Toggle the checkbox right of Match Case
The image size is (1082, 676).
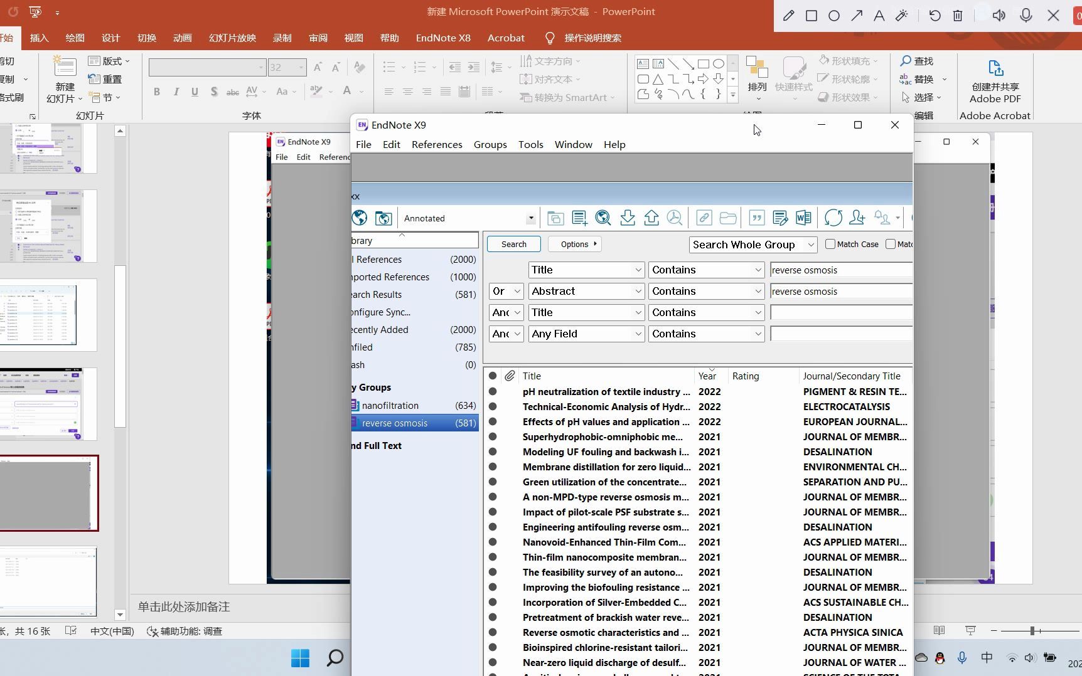click(891, 244)
